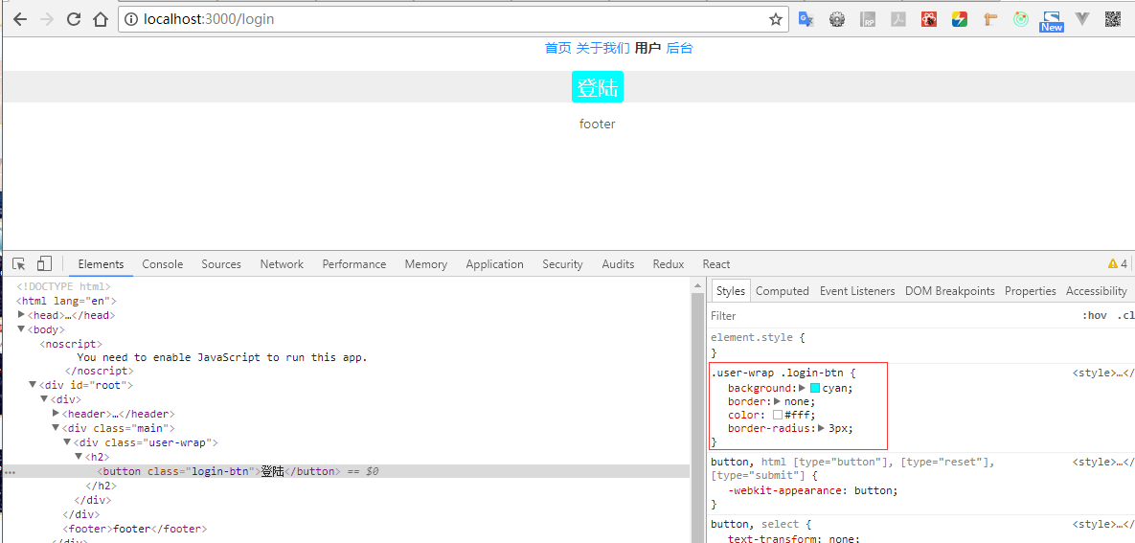Click the site info icon in the address bar

click(131, 19)
